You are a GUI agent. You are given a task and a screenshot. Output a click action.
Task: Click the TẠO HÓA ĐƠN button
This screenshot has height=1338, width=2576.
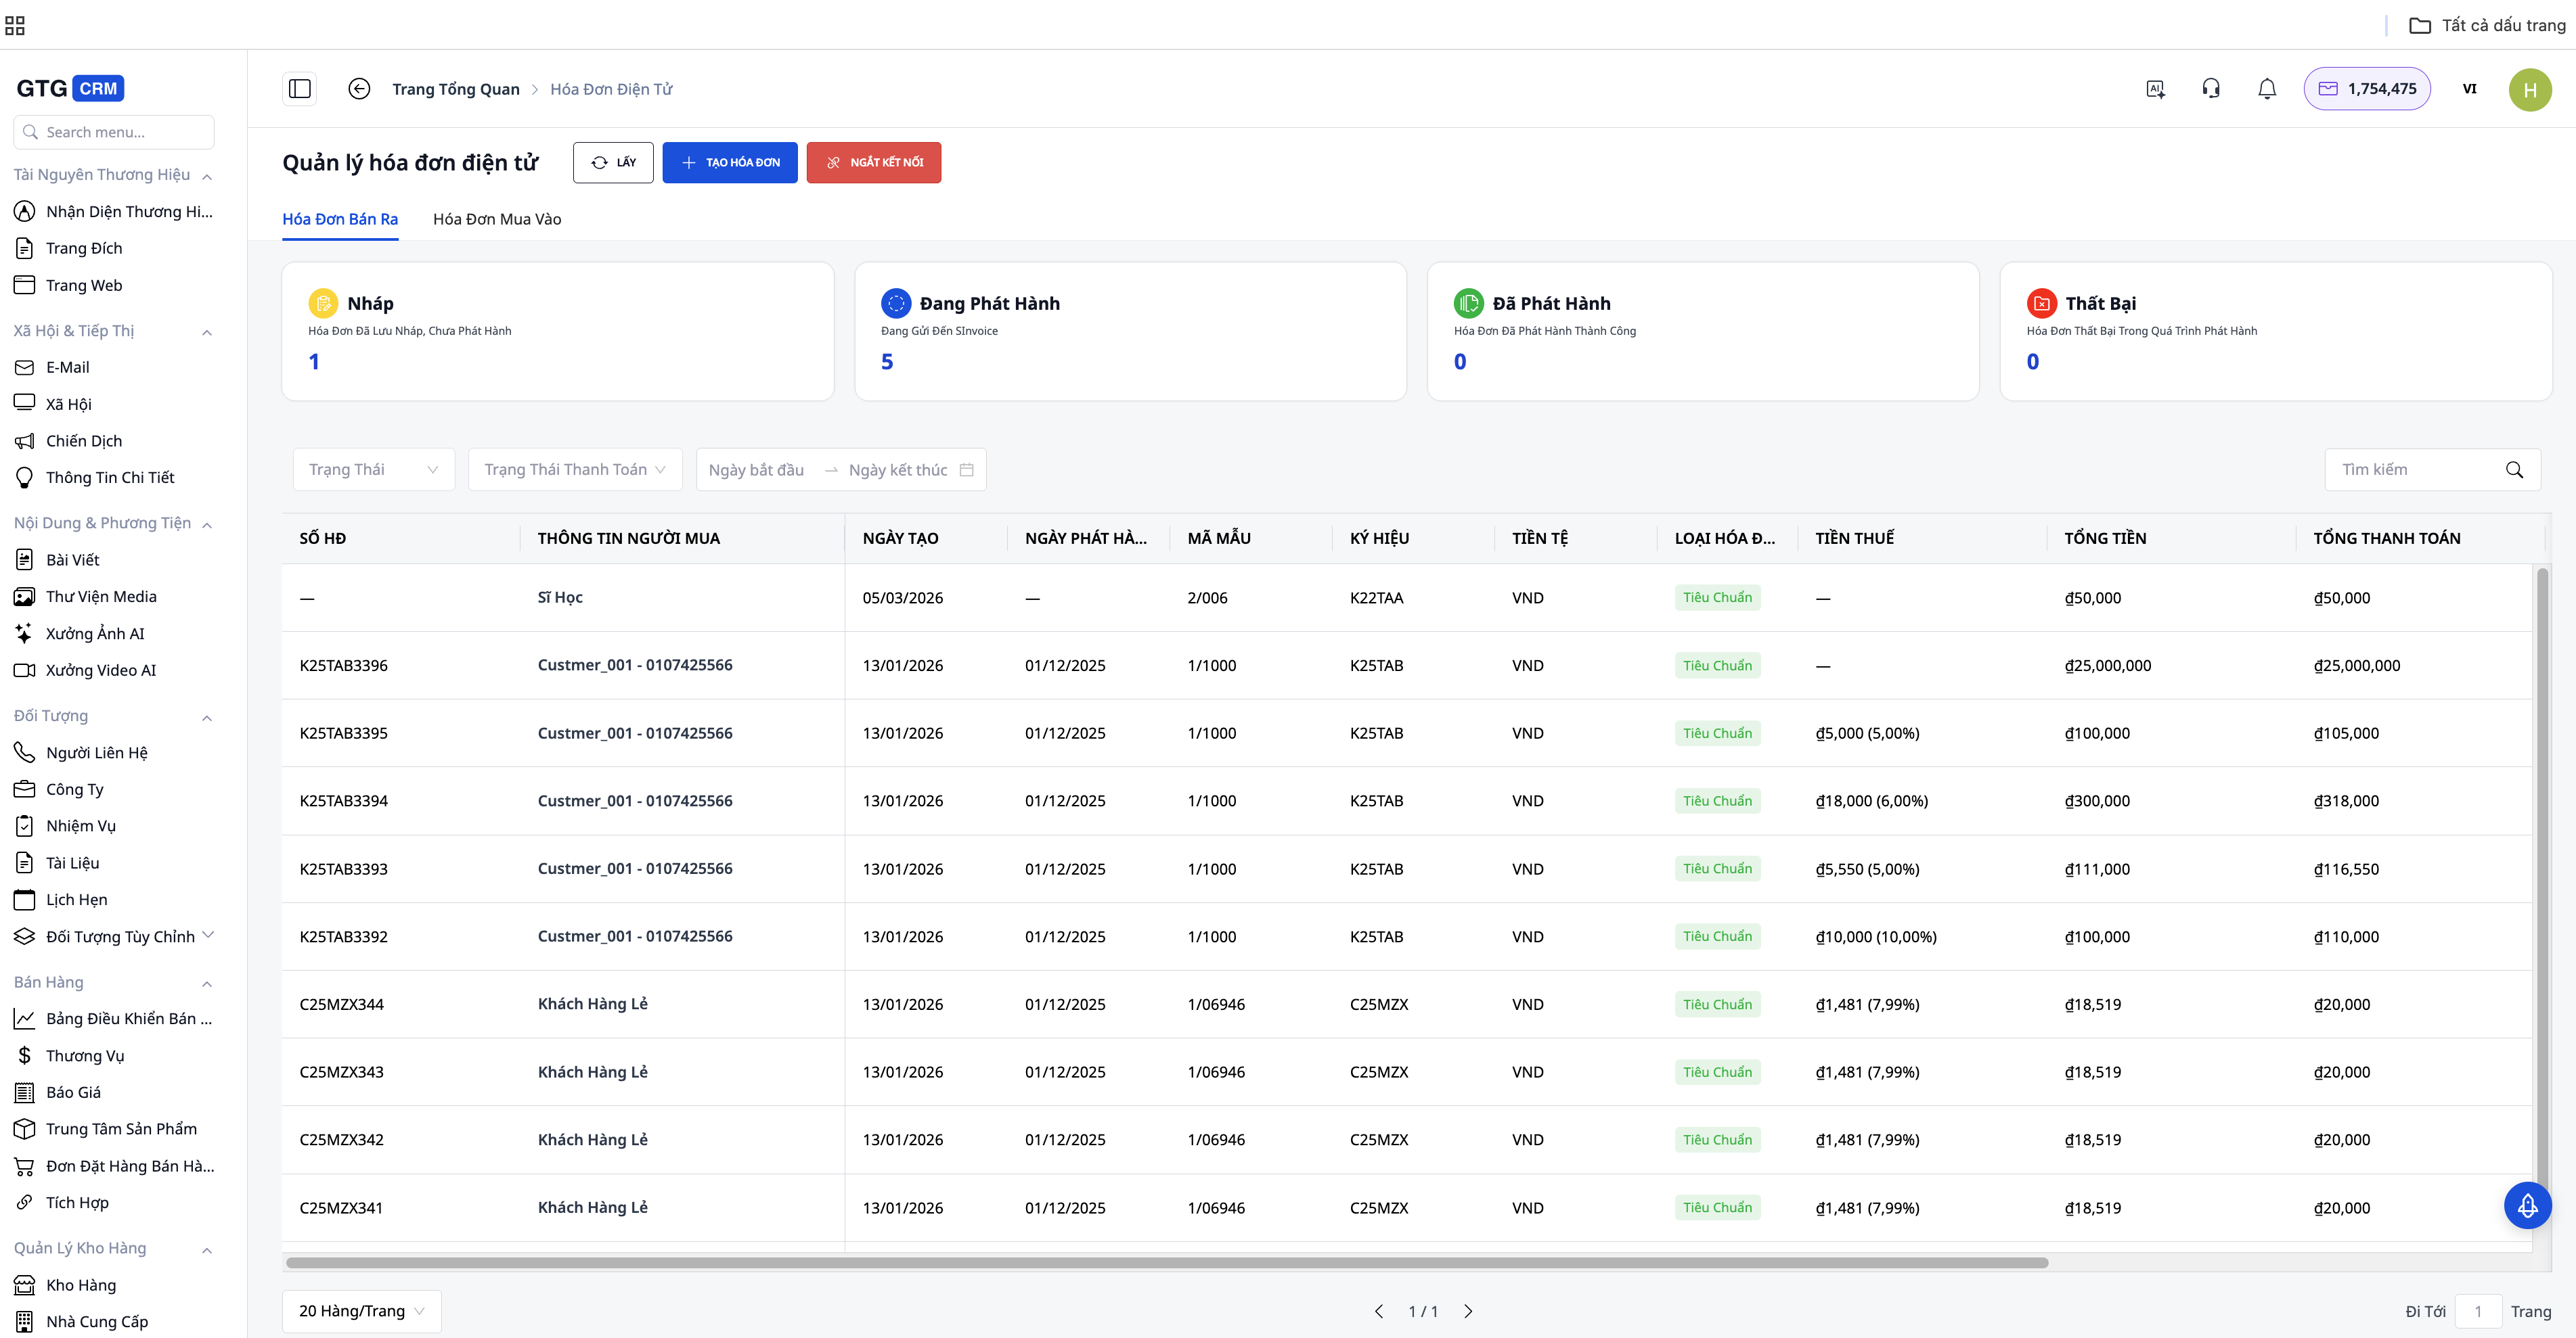click(729, 163)
